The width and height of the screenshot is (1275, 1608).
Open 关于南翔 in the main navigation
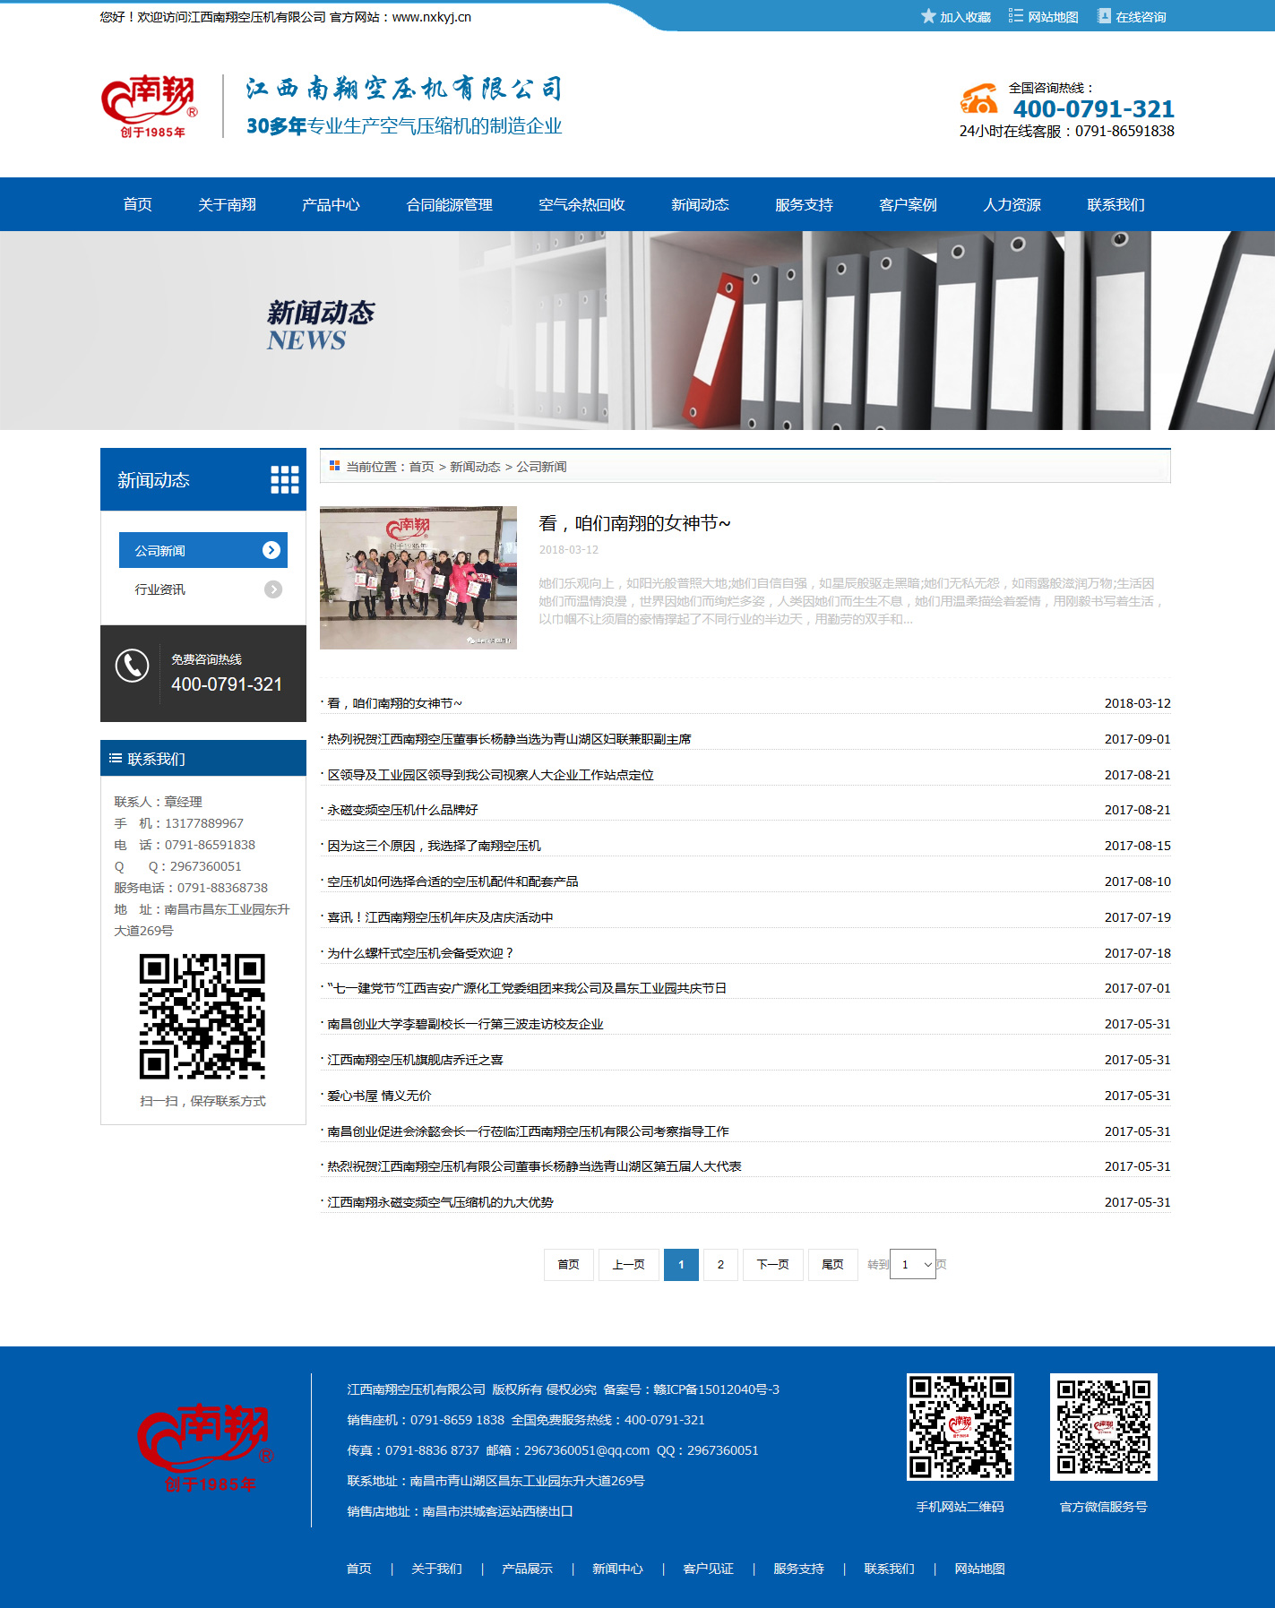point(227,204)
